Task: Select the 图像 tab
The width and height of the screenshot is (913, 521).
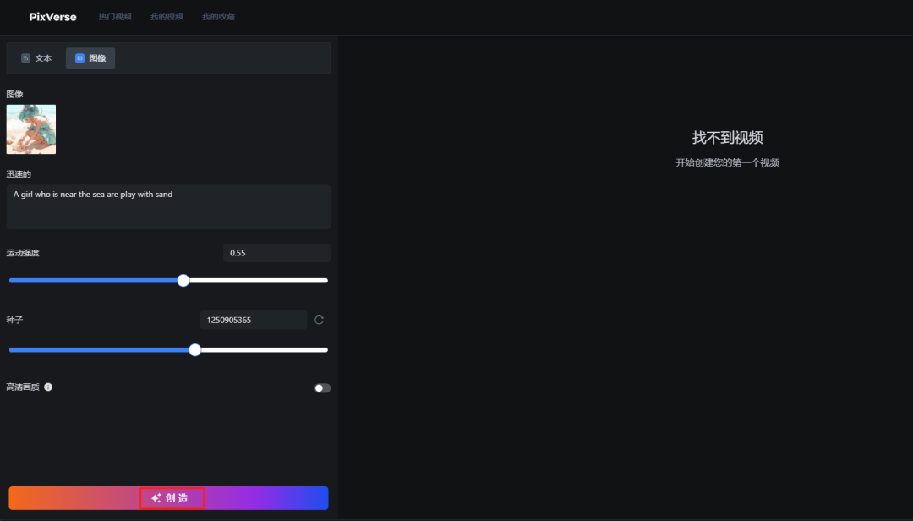Action: click(x=90, y=58)
